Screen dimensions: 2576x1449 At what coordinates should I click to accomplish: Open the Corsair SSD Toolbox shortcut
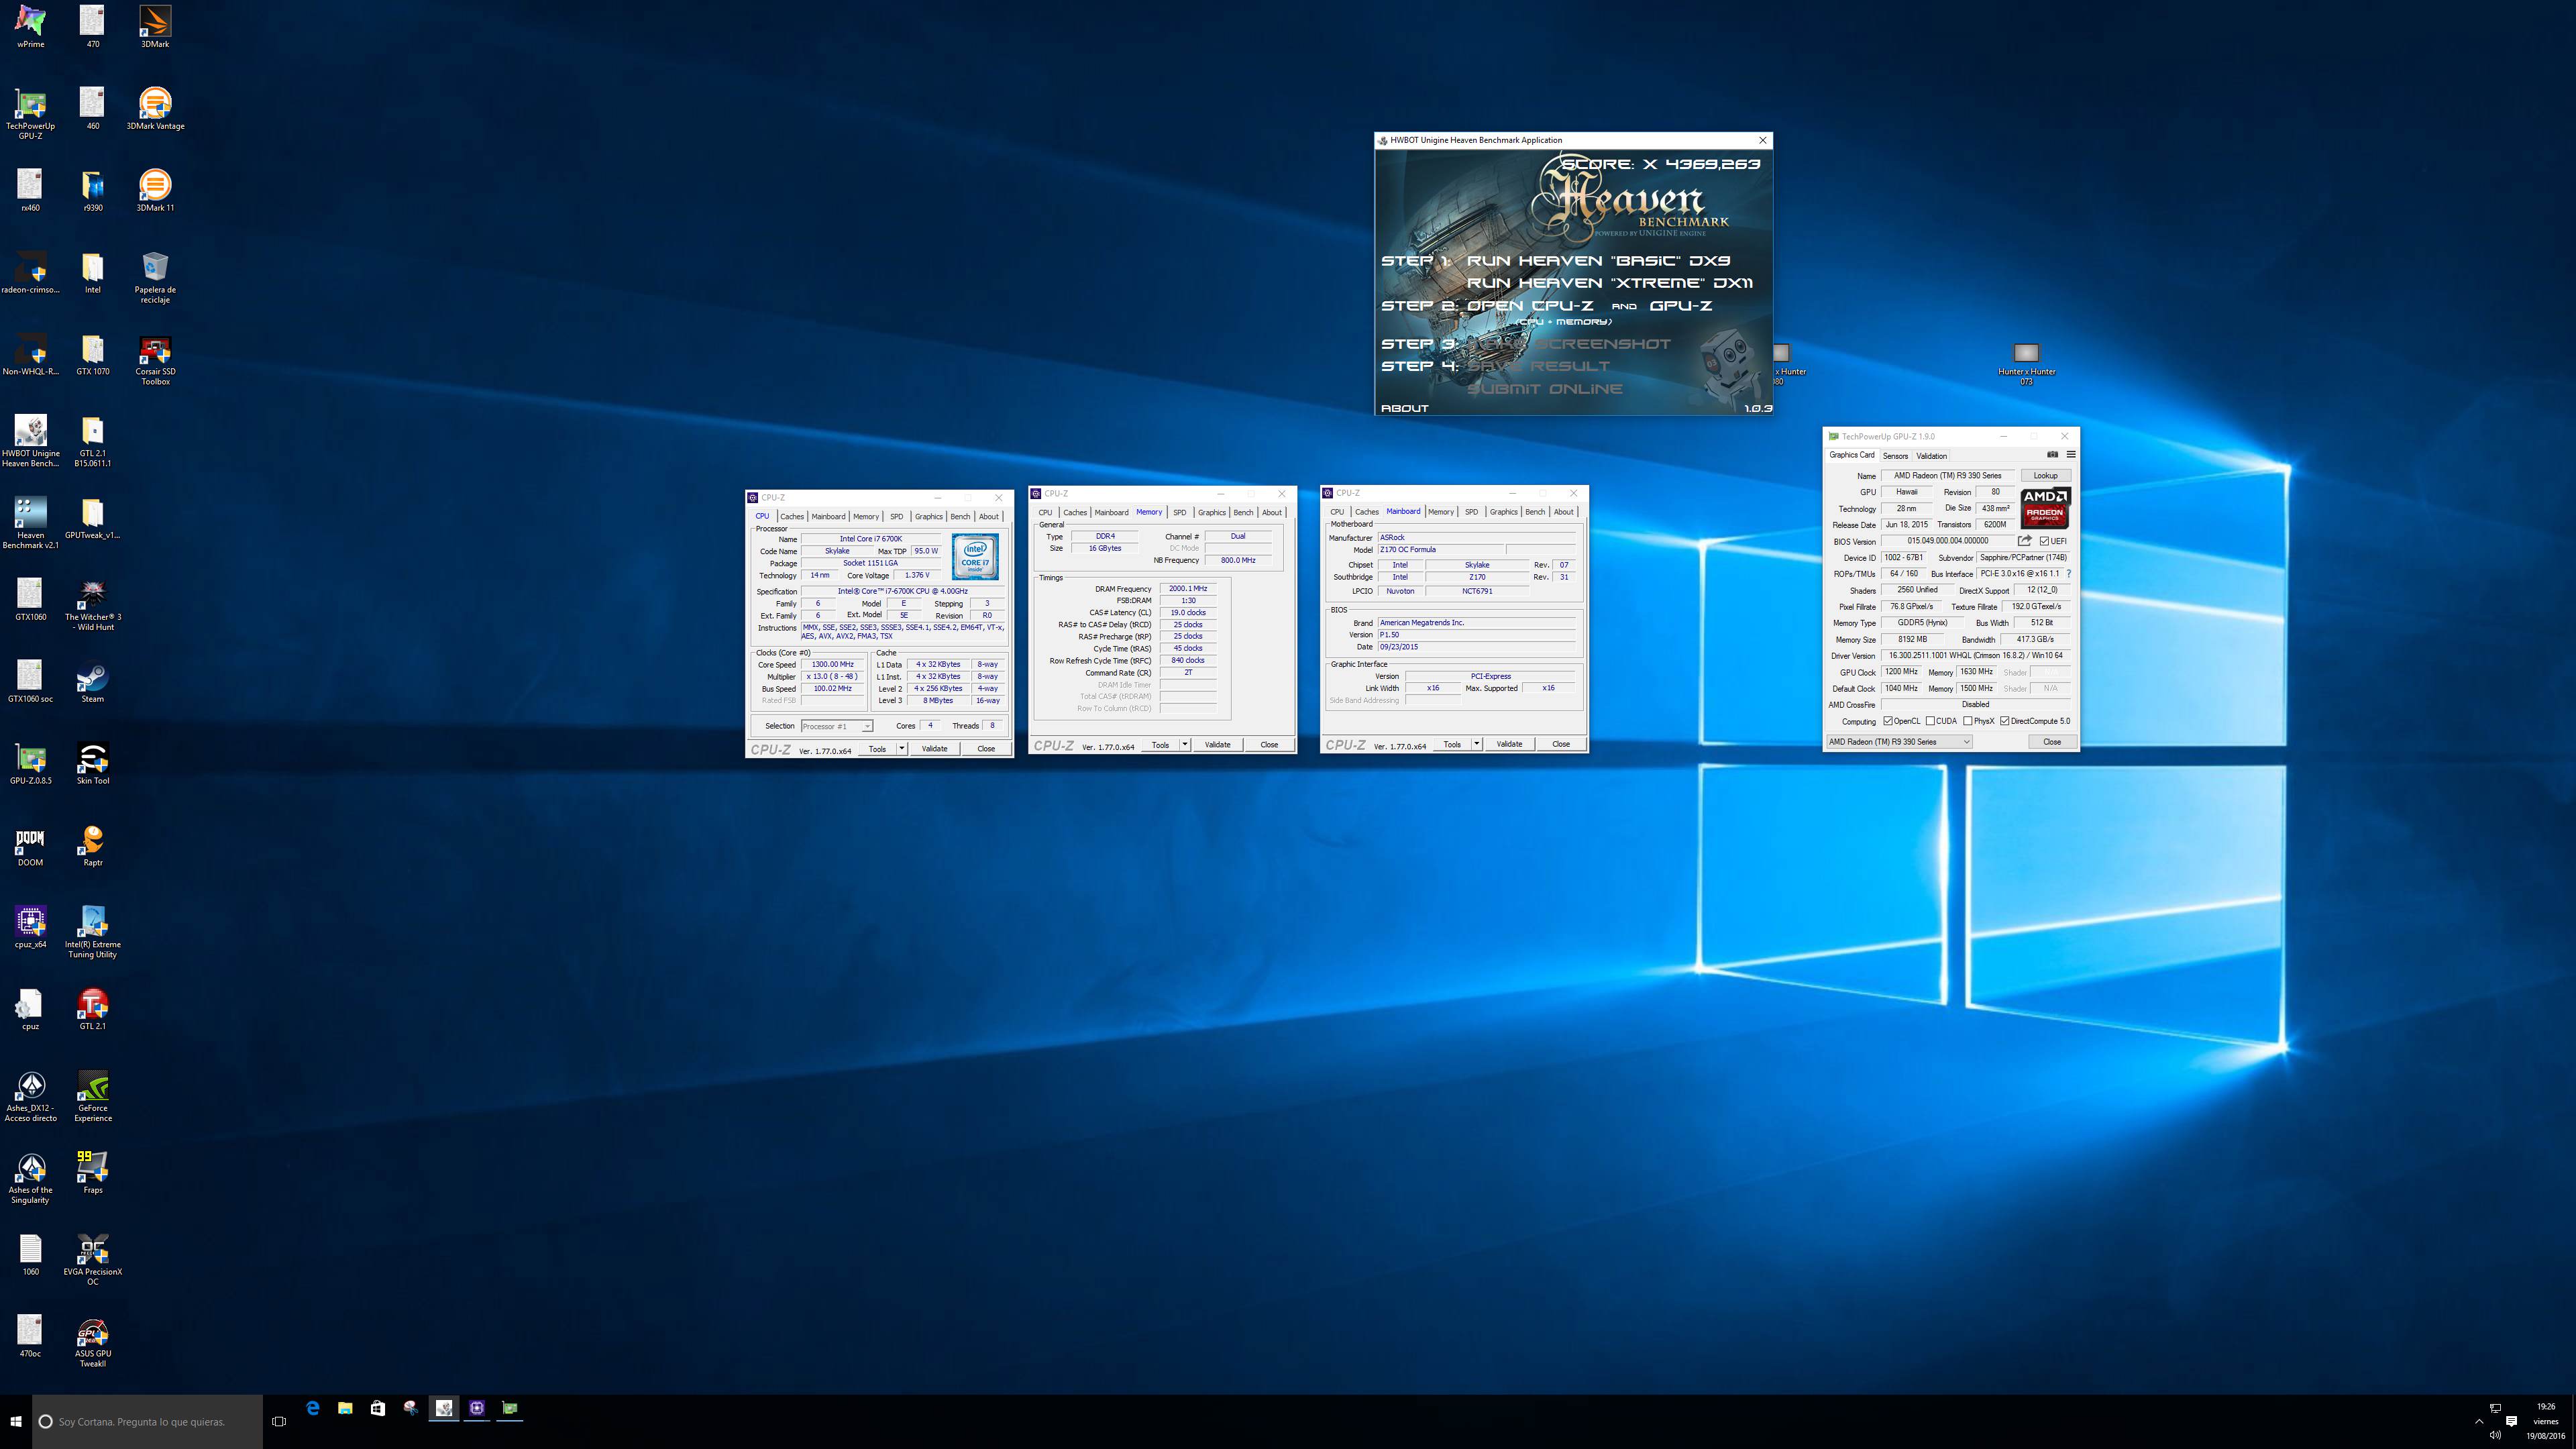pos(155,360)
